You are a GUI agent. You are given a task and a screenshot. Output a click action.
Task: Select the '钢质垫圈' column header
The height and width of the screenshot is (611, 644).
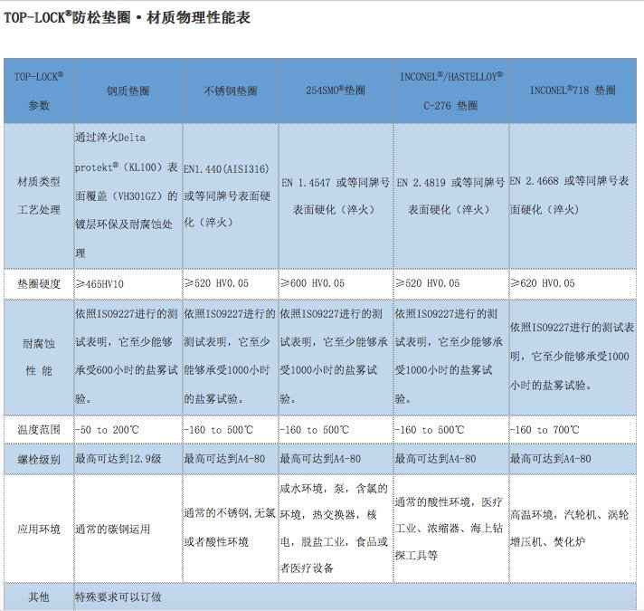point(127,91)
